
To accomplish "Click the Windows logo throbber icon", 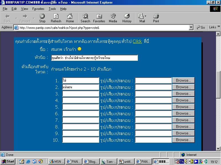I will [x=215, y=9].
